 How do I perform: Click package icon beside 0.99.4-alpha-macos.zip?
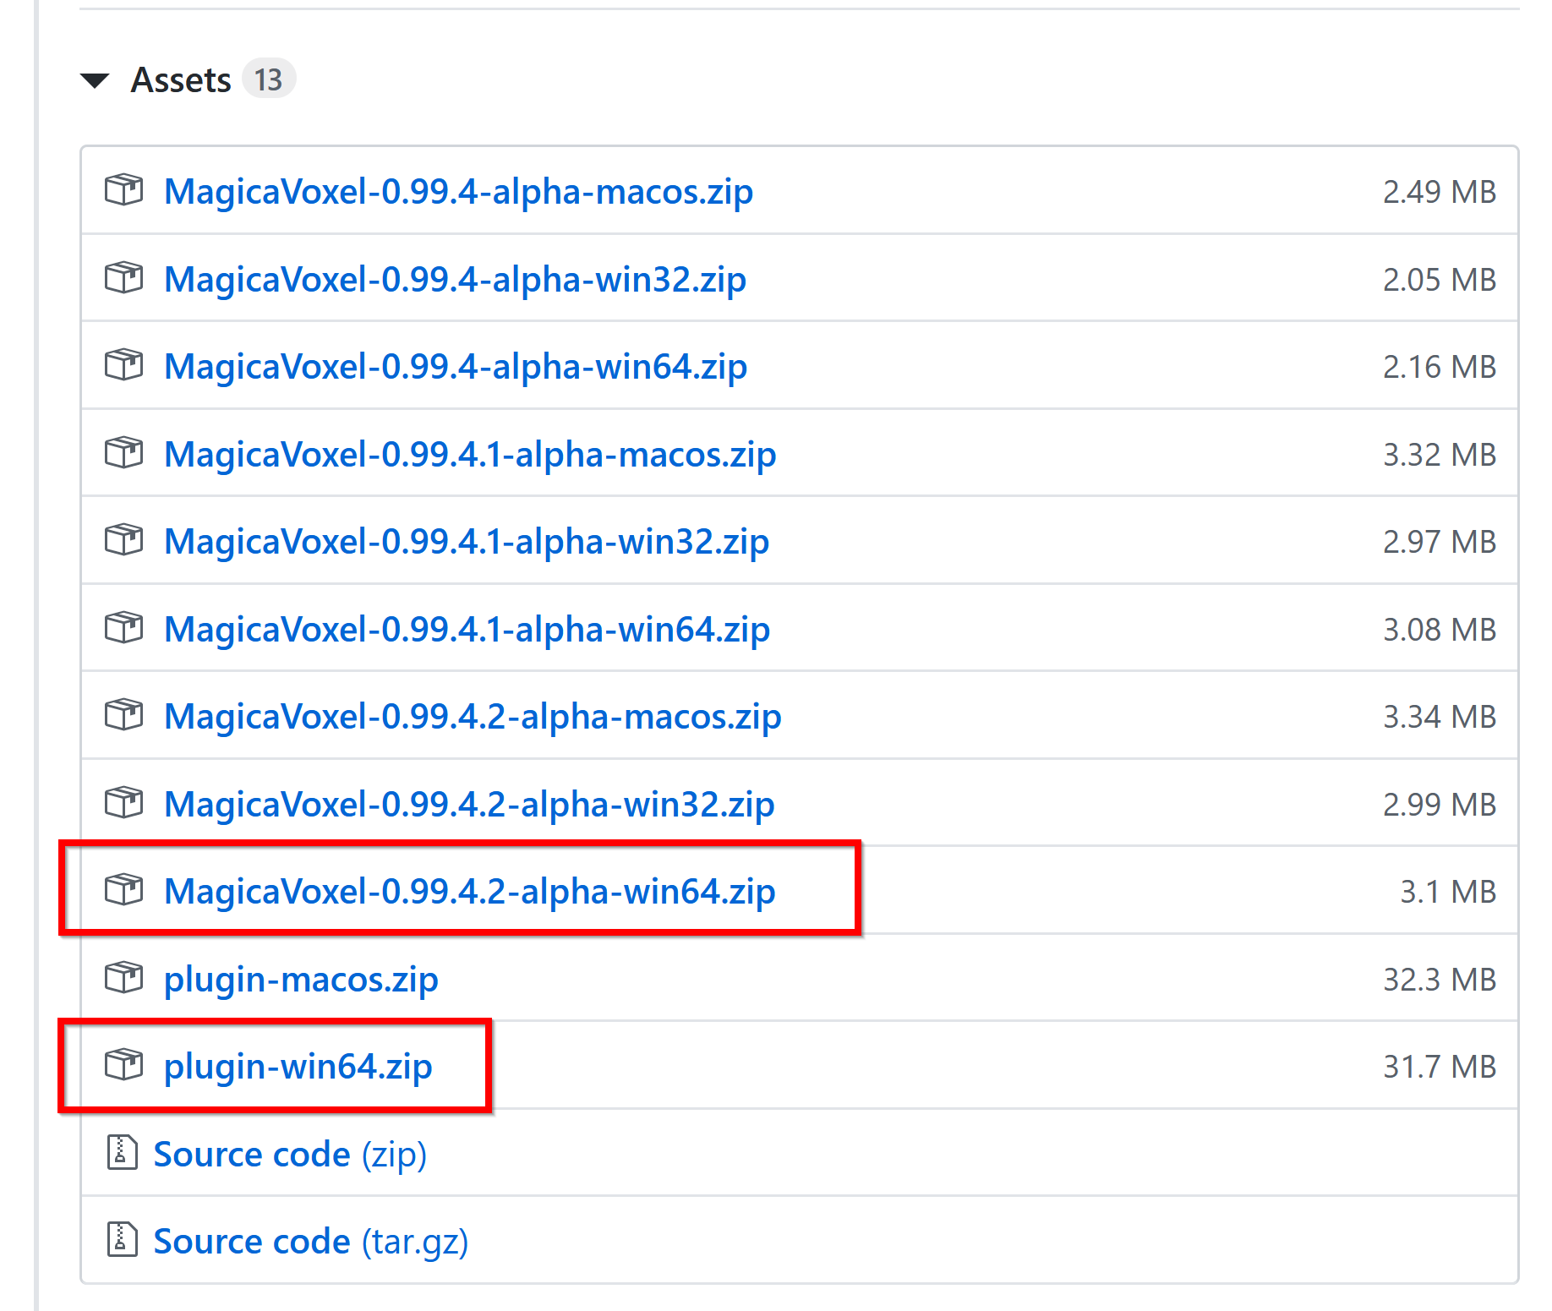click(x=124, y=189)
